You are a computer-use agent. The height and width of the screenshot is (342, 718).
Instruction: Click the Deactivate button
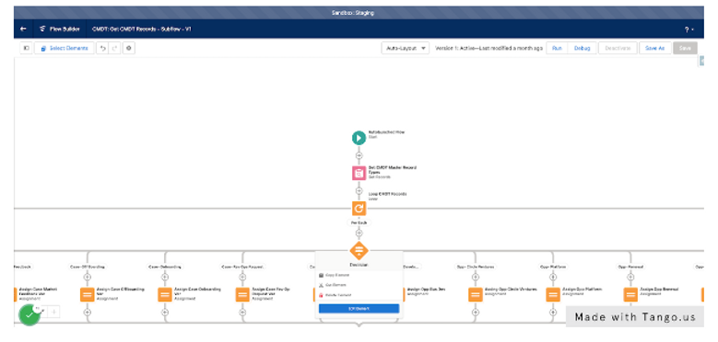[x=618, y=48]
